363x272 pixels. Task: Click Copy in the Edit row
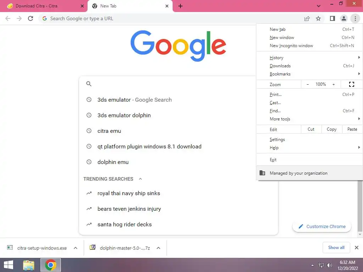click(331, 129)
